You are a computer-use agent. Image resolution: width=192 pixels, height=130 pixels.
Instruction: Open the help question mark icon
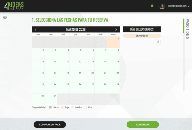[x=5, y=17]
